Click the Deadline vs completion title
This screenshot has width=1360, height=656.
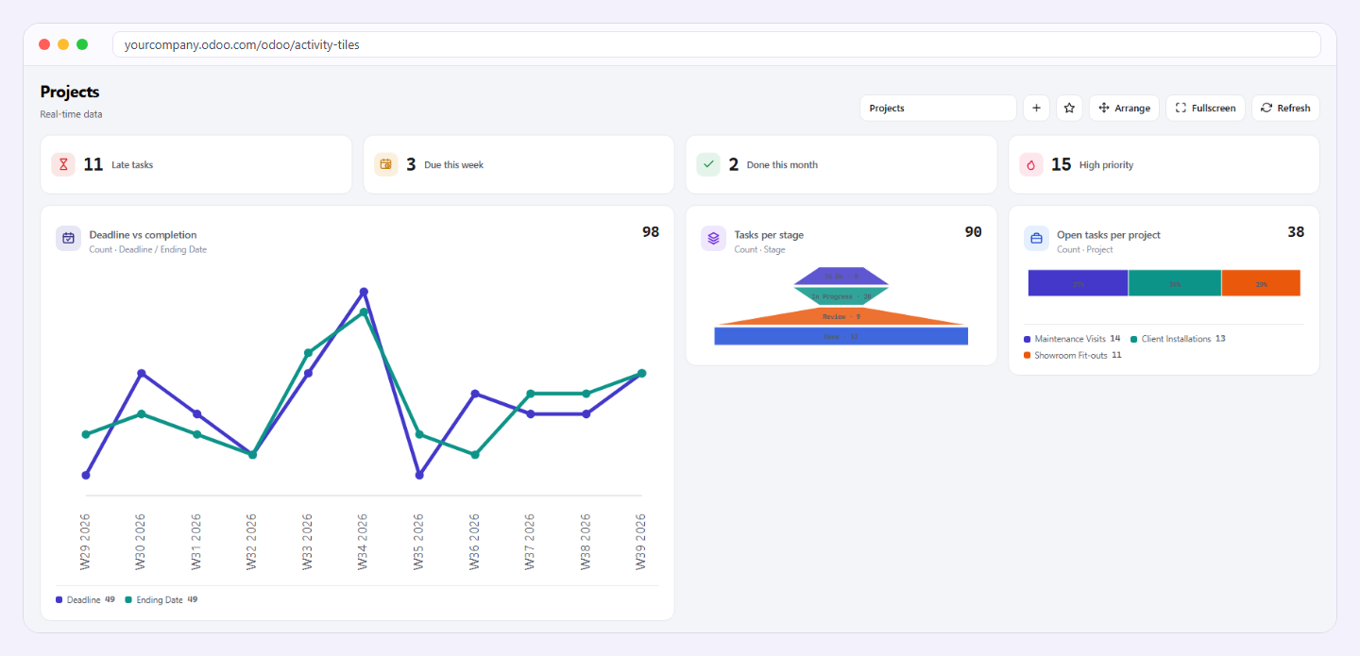pyautogui.click(x=144, y=235)
